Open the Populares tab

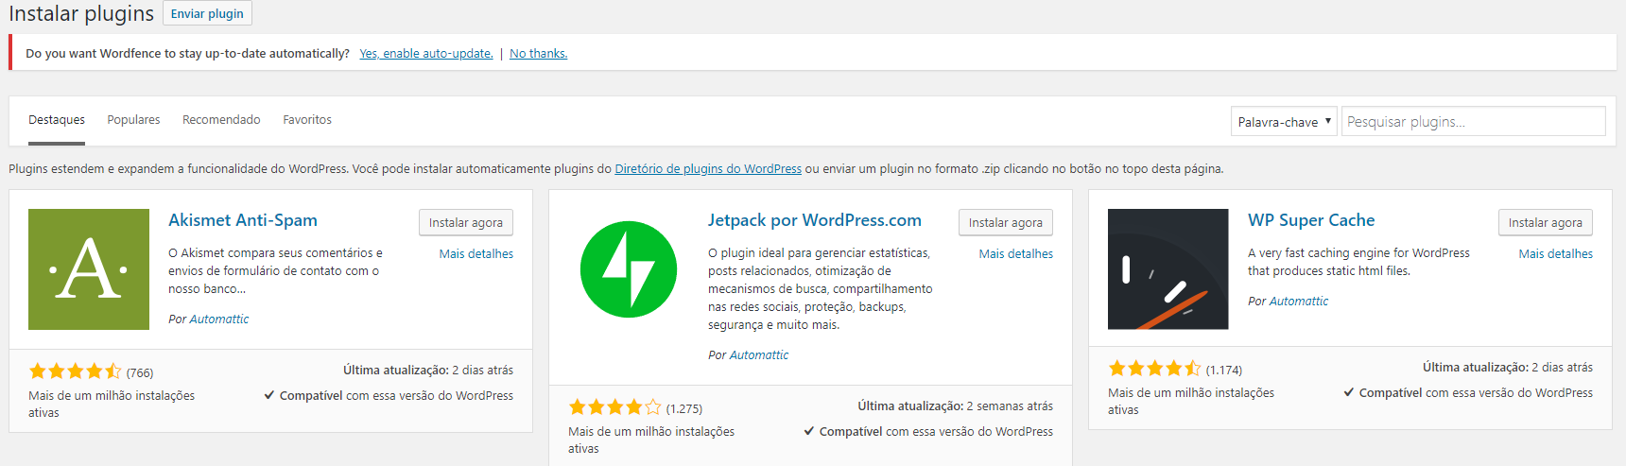point(133,120)
